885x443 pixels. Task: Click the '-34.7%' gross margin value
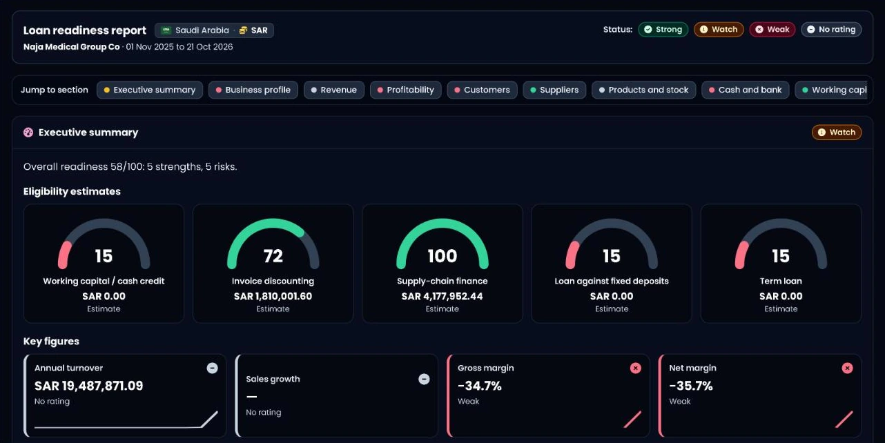point(480,386)
